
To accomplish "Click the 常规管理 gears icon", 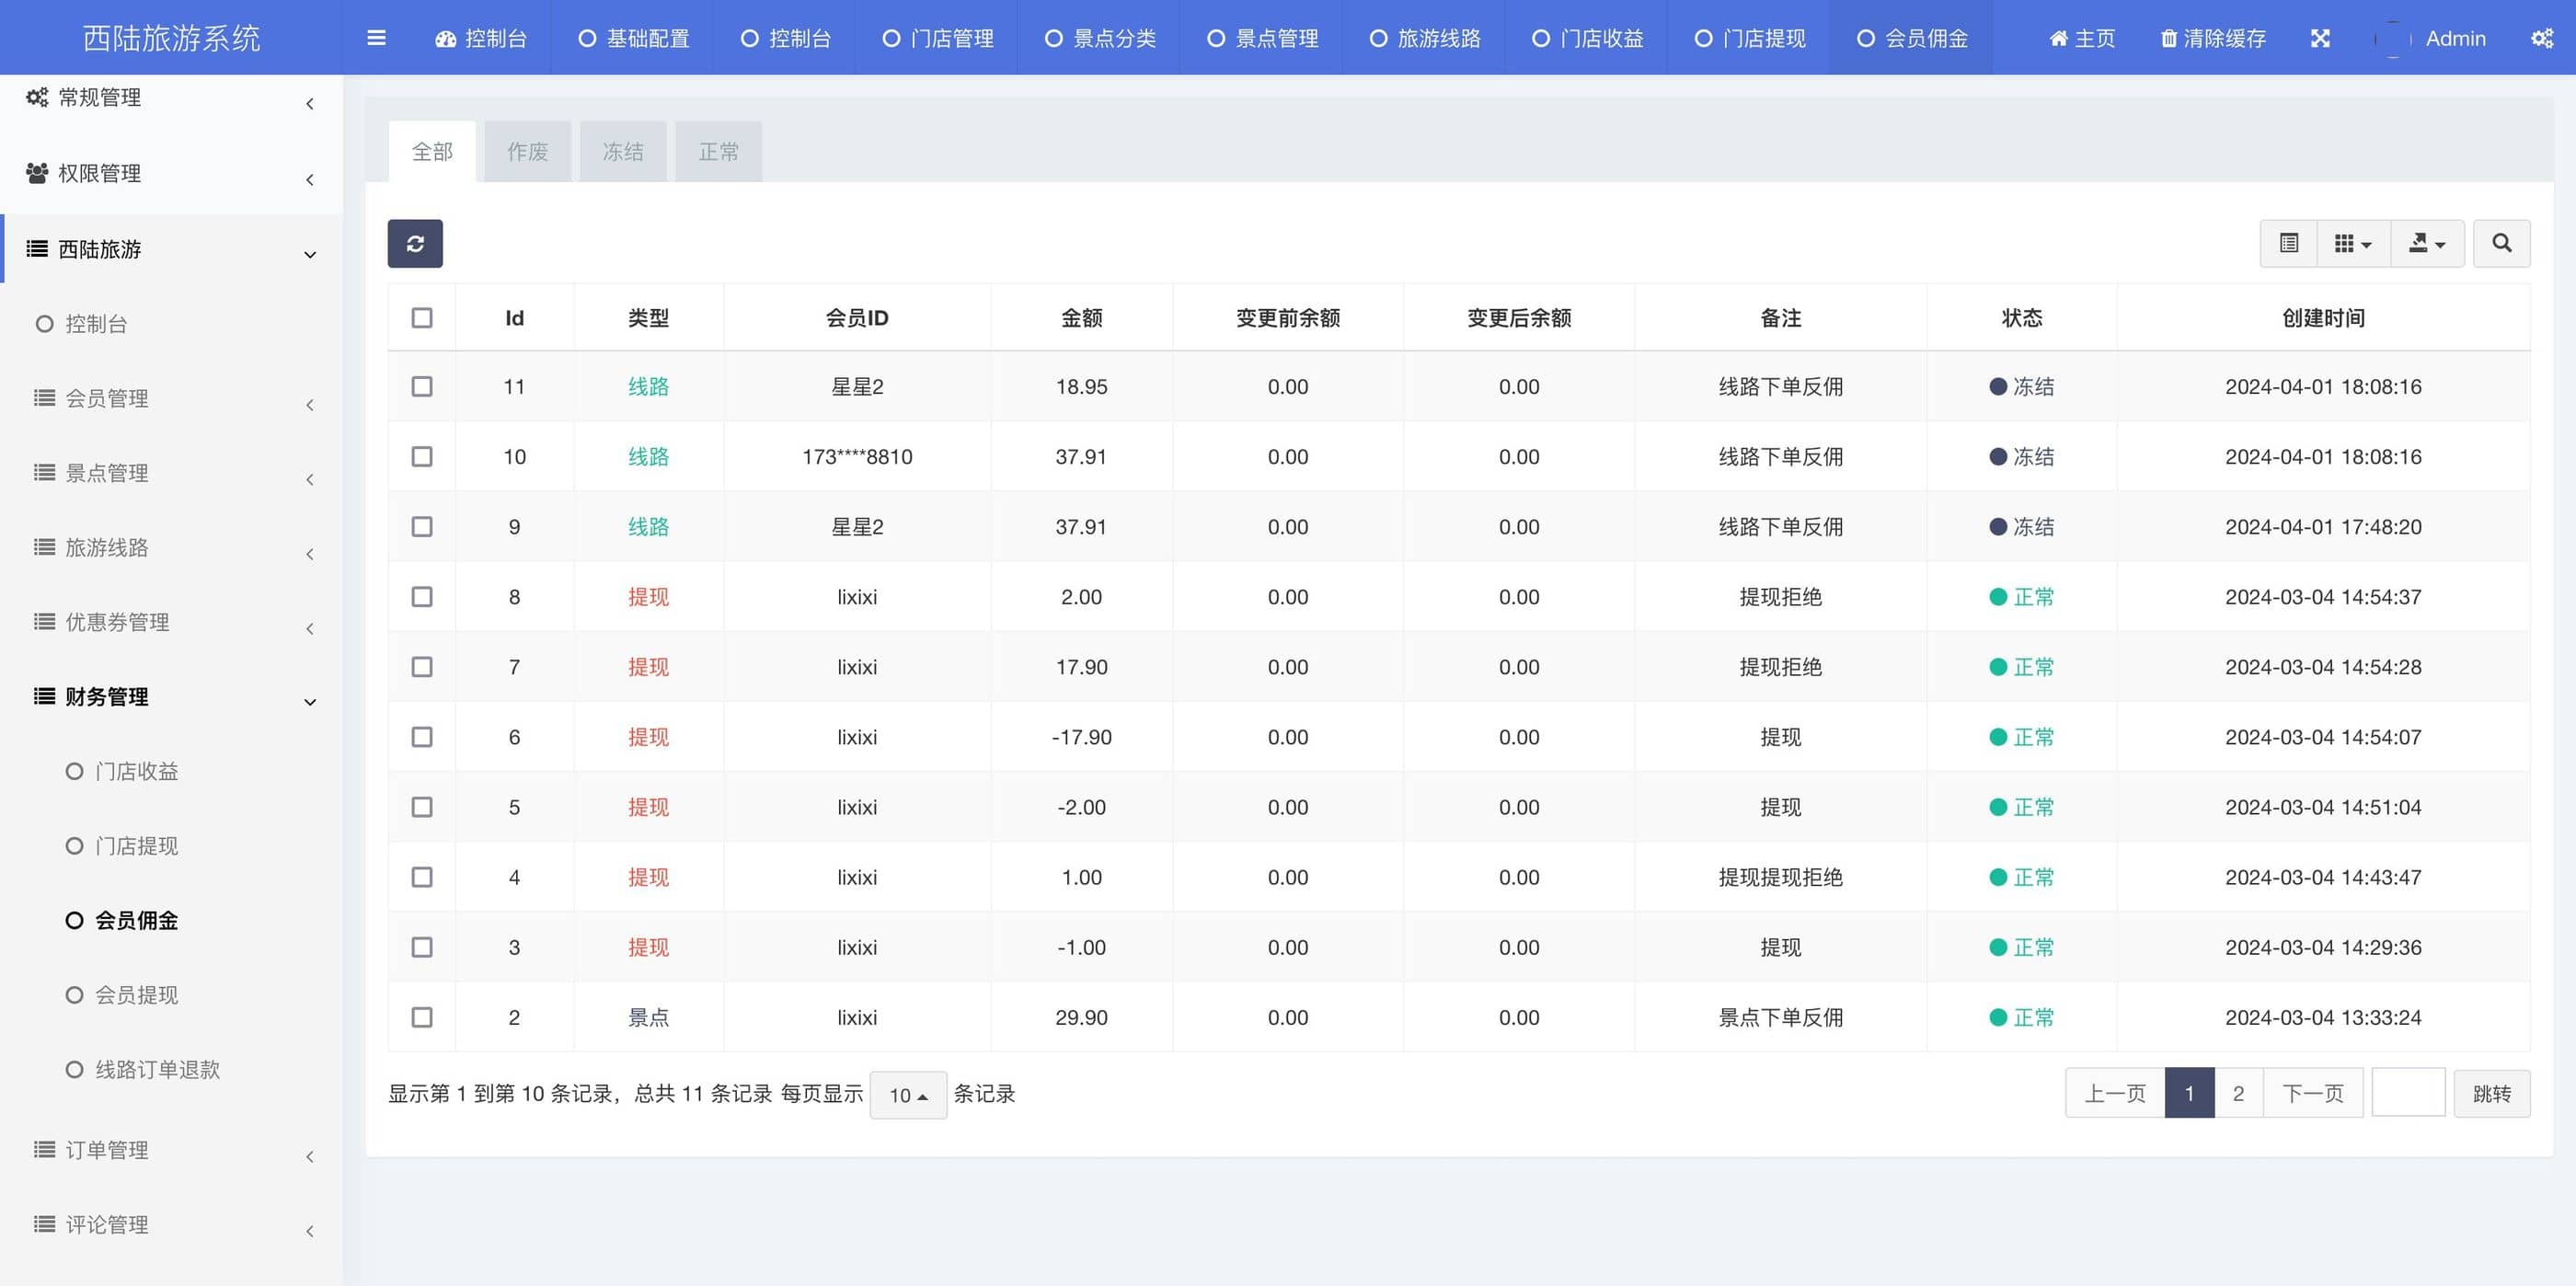I will 37,97.
